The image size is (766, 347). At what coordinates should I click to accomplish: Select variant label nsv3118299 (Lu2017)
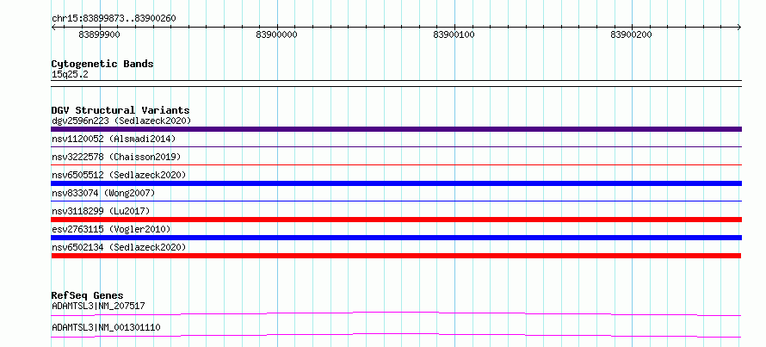[x=101, y=211]
